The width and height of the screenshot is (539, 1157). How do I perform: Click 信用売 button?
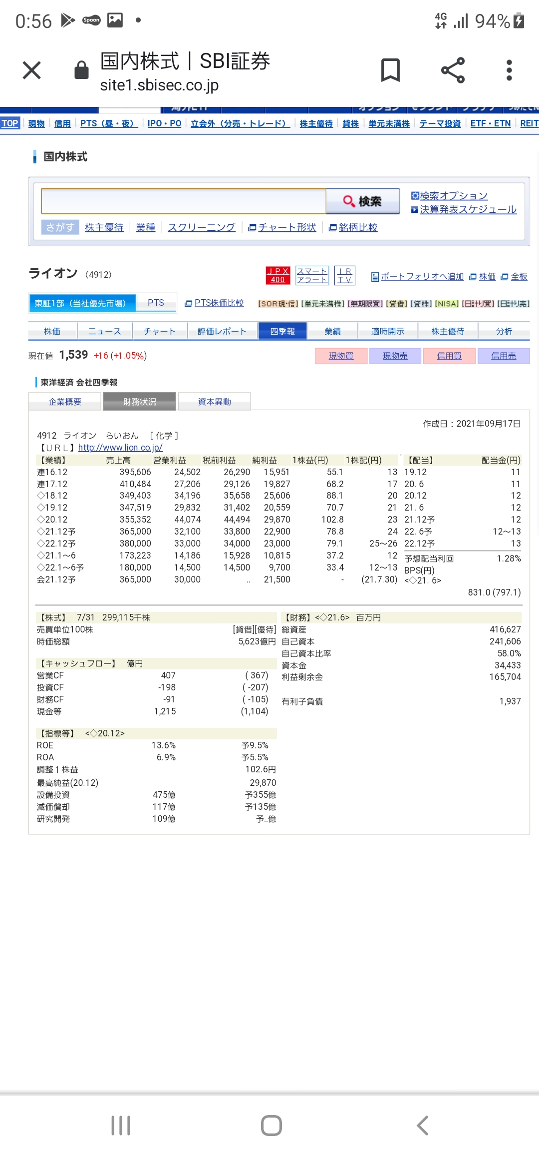[x=504, y=356]
